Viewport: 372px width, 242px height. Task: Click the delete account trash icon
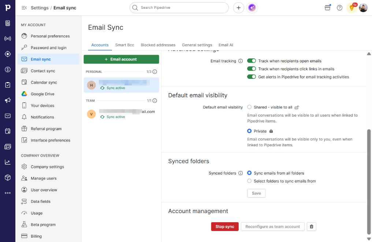tap(312, 227)
